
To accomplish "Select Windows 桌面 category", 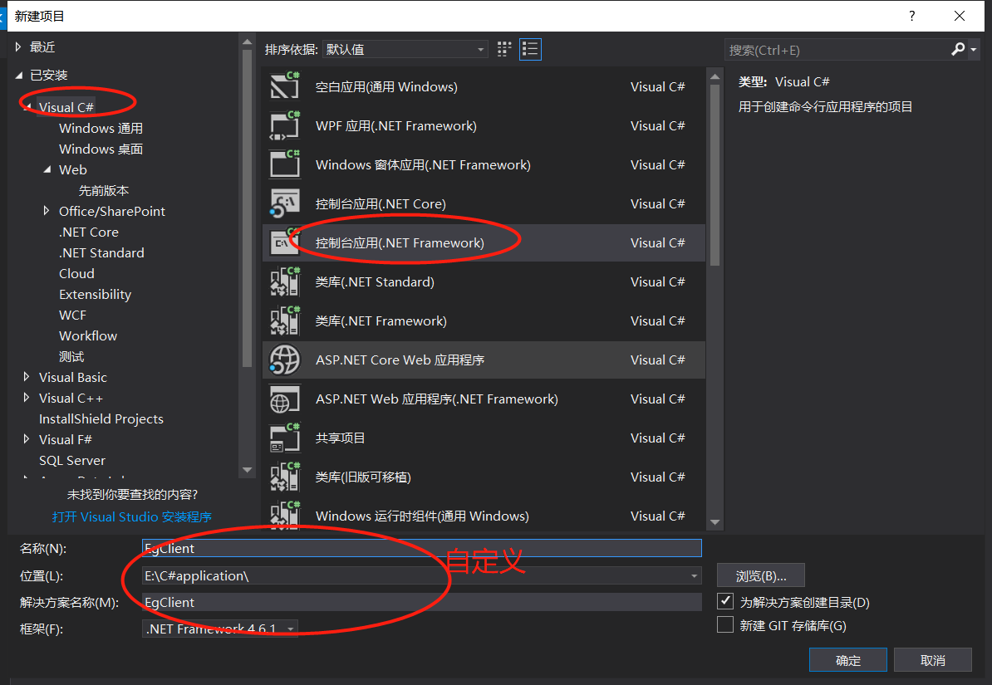I will pyautogui.click(x=101, y=149).
